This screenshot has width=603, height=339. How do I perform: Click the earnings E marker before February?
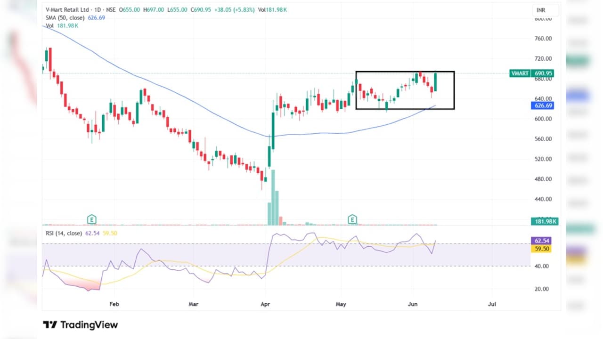(x=92, y=219)
